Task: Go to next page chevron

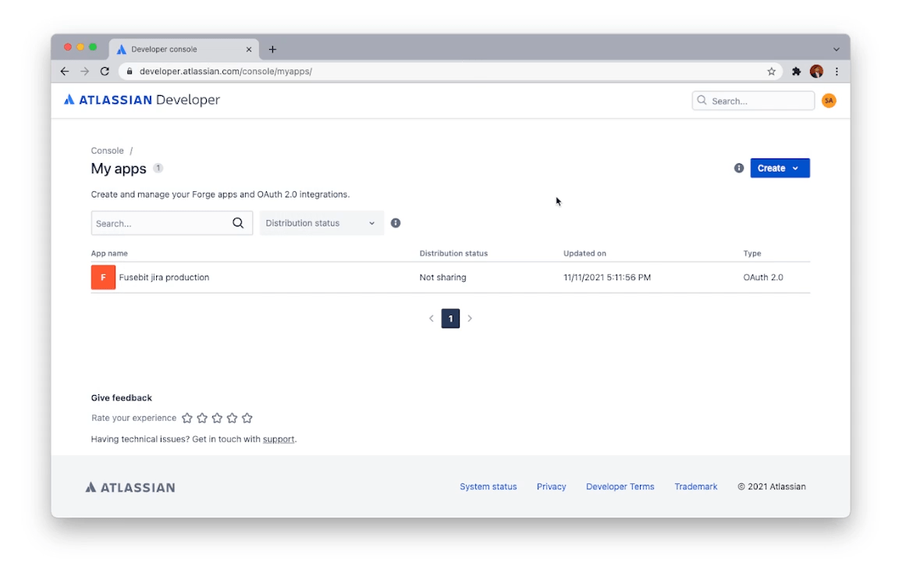Action: [x=470, y=318]
